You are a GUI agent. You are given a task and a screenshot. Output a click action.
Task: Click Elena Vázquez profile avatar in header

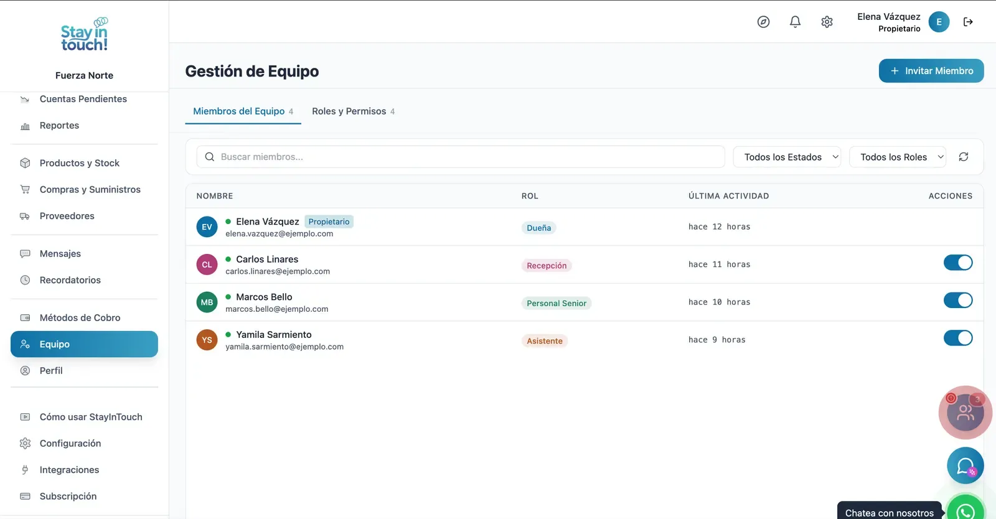(939, 22)
